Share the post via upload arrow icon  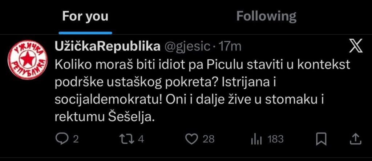pos(356,139)
